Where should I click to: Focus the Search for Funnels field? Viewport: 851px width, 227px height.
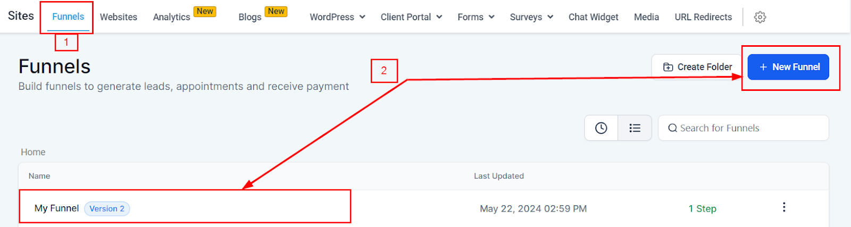tap(744, 128)
